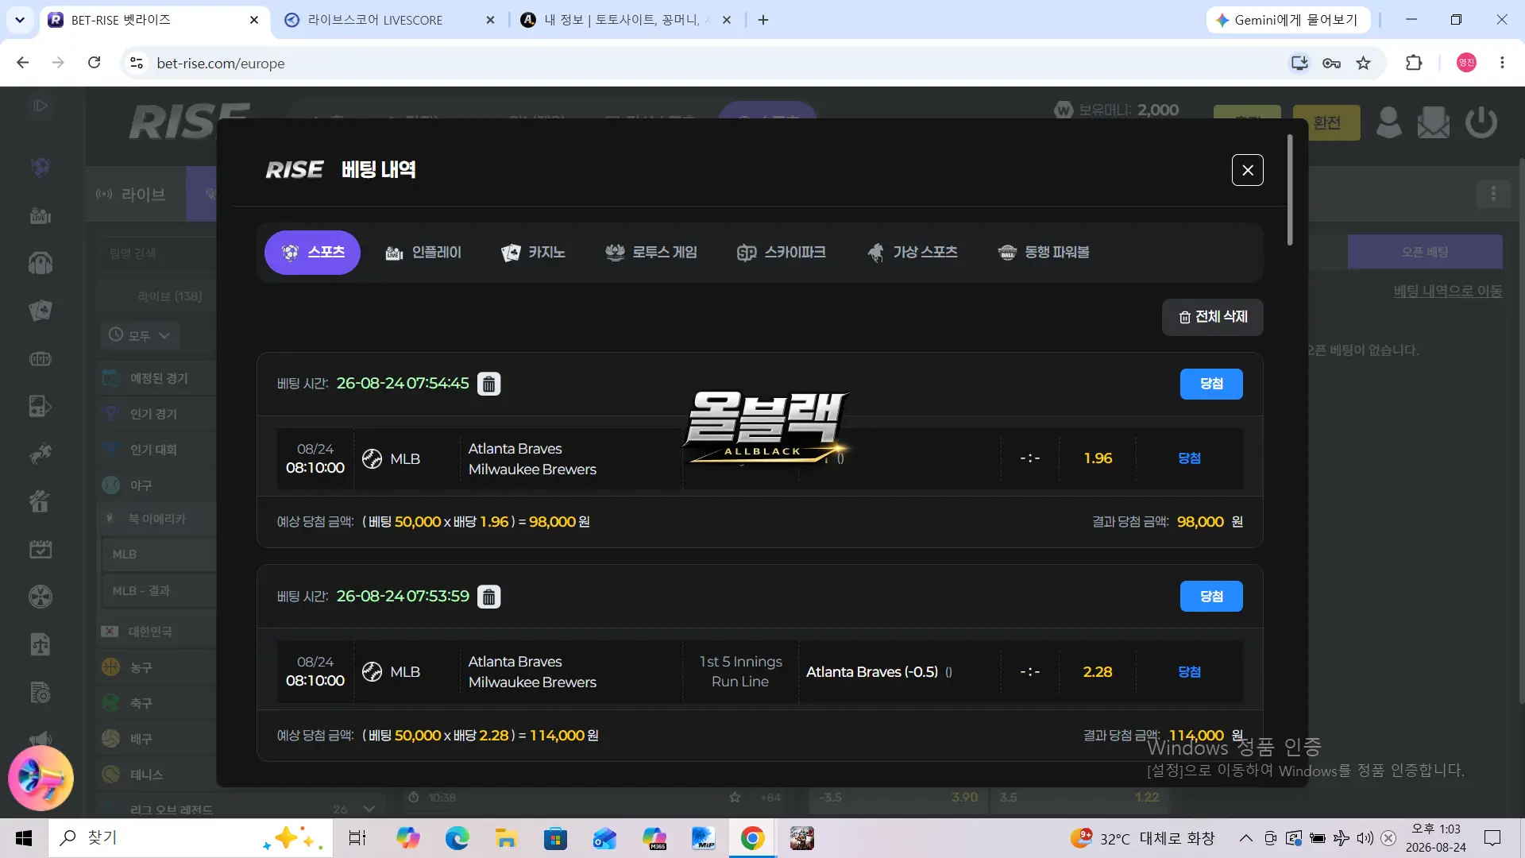Screen dimensions: 1525x858
Task: Click the headset support icon in left rail
Action: pyautogui.click(x=41, y=263)
